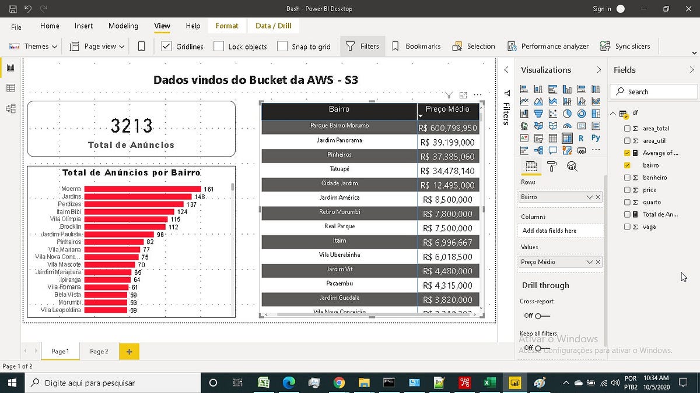Switch to Model view in the sidebar

[9, 108]
